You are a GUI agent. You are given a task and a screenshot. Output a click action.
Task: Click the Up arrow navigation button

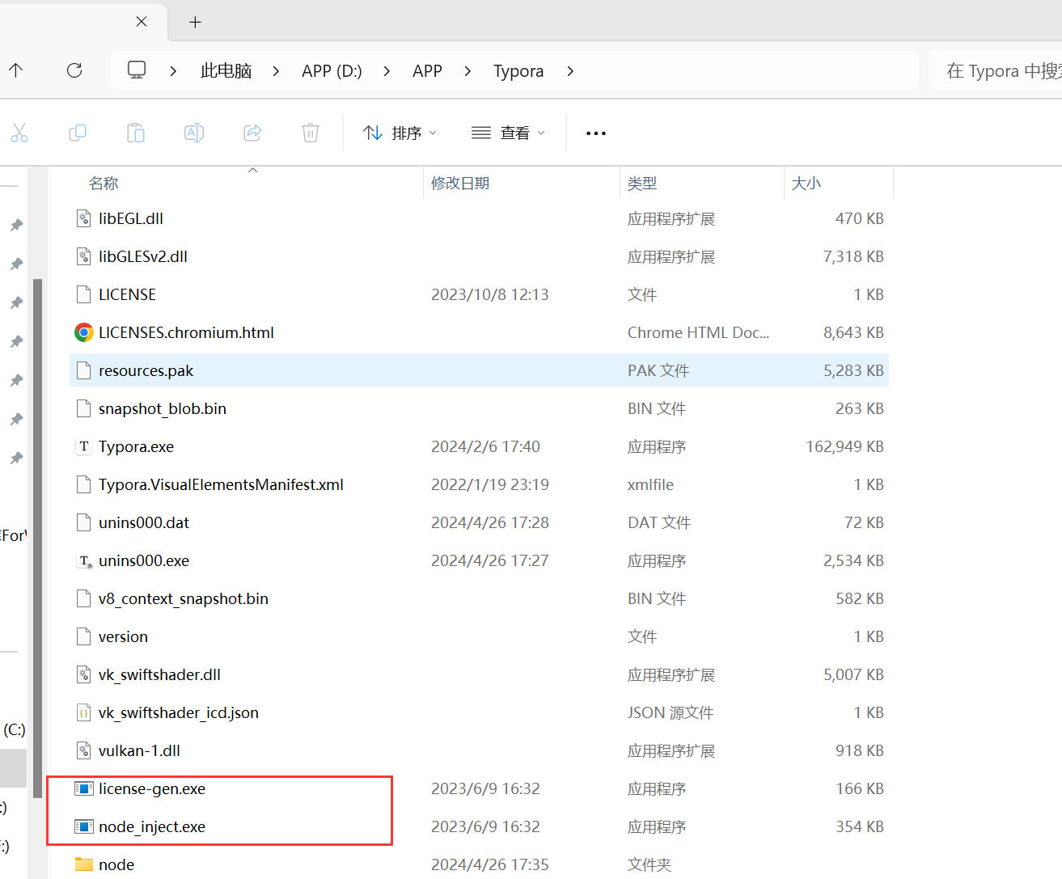pos(16,70)
